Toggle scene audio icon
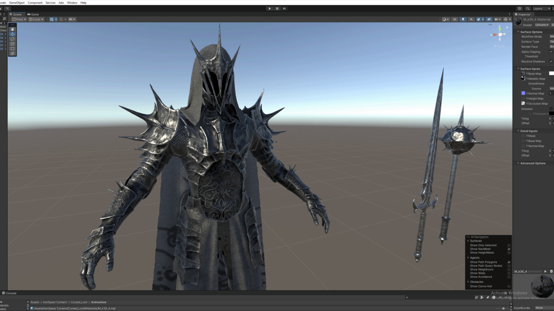554x311 pixels. [x=471, y=19]
